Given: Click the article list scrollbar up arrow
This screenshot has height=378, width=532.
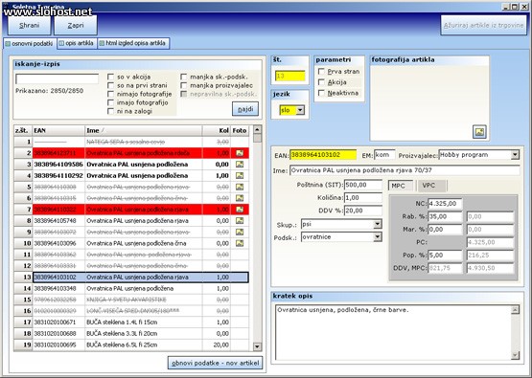Looking at the screenshot, I should pos(257,129).
